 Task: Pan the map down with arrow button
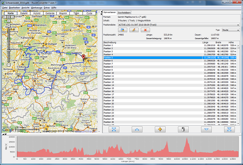9,21
